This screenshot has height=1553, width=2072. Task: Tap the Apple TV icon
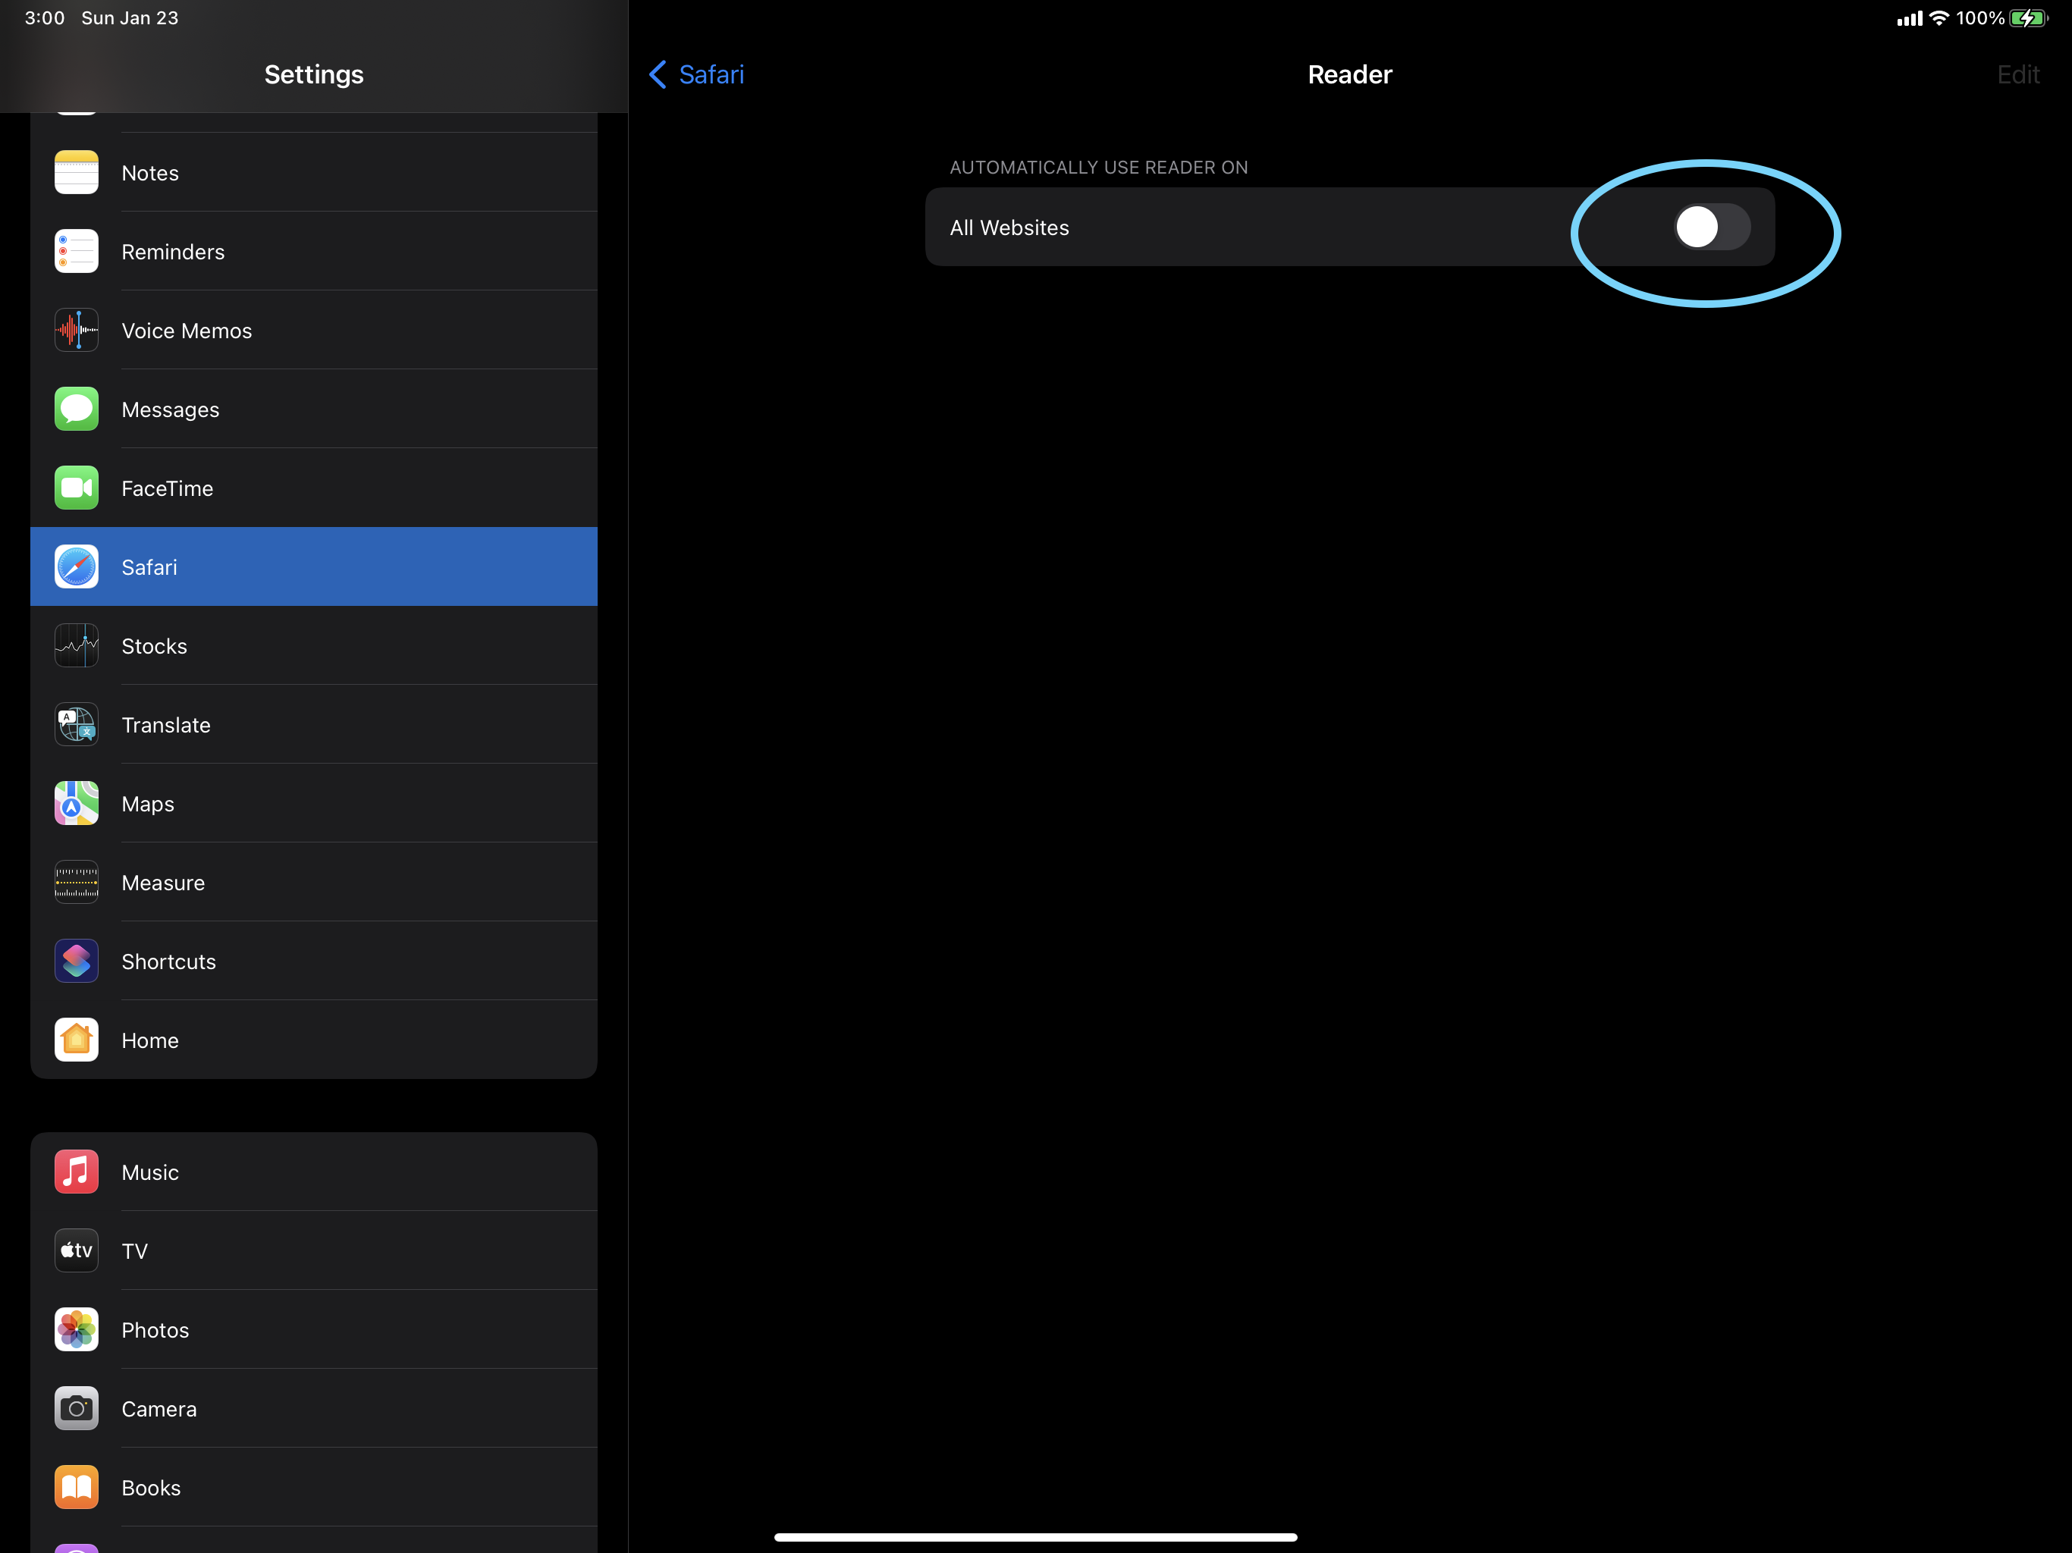tap(76, 1250)
